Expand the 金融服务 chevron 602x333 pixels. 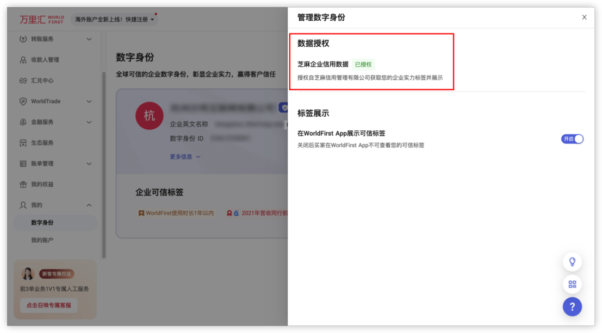(x=89, y=122)
